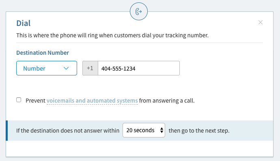Click the phone will ring description text

[x=112, y=35]
